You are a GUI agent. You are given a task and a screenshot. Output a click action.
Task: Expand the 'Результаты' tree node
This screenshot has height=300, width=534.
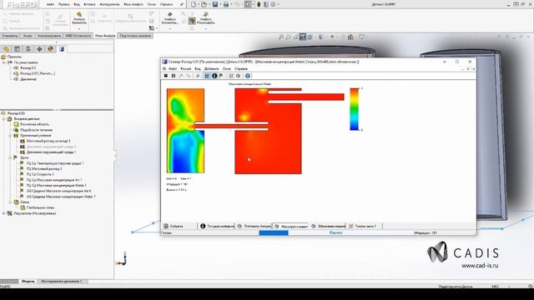tap(4, 213)
